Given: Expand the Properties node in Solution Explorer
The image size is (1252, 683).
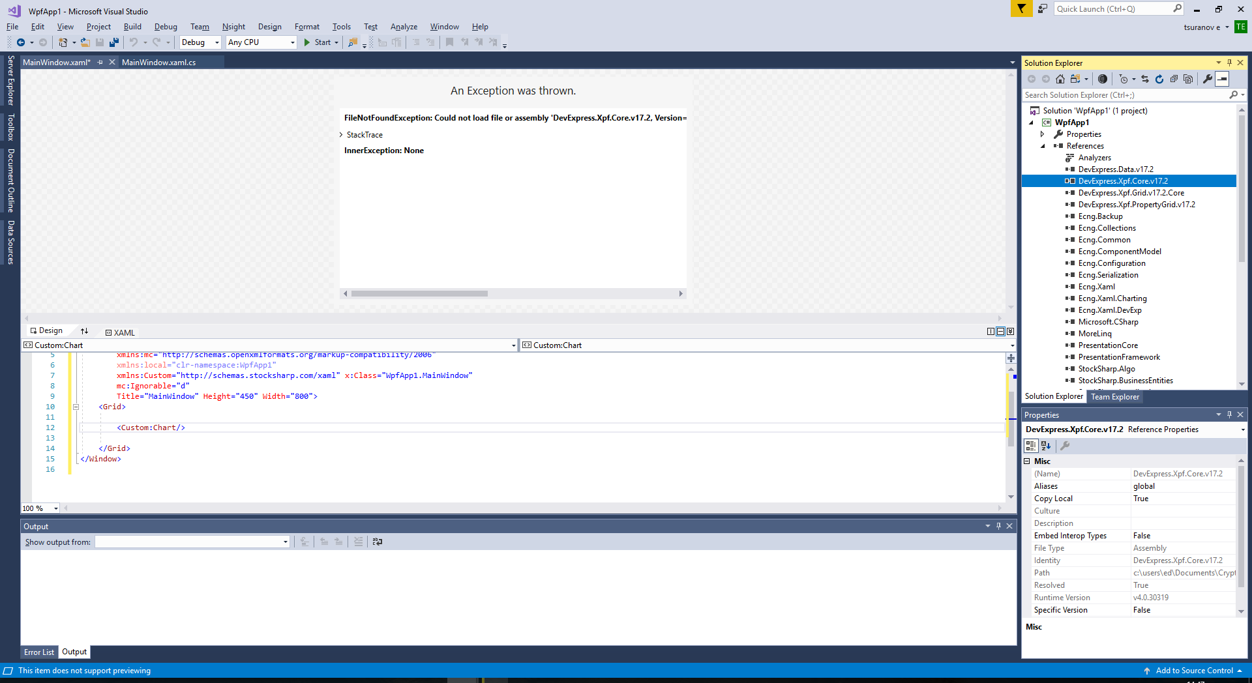Looking at the screenshot, I should (x=1042, y=134).
